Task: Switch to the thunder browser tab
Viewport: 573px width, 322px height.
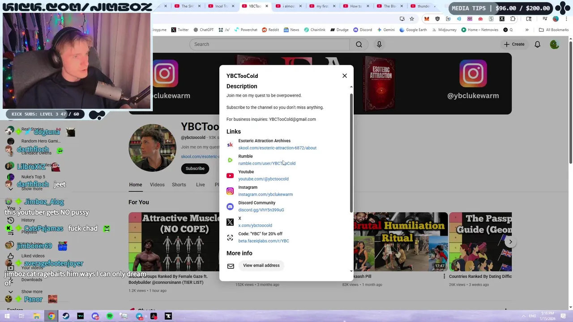Action: click(421, 6)
